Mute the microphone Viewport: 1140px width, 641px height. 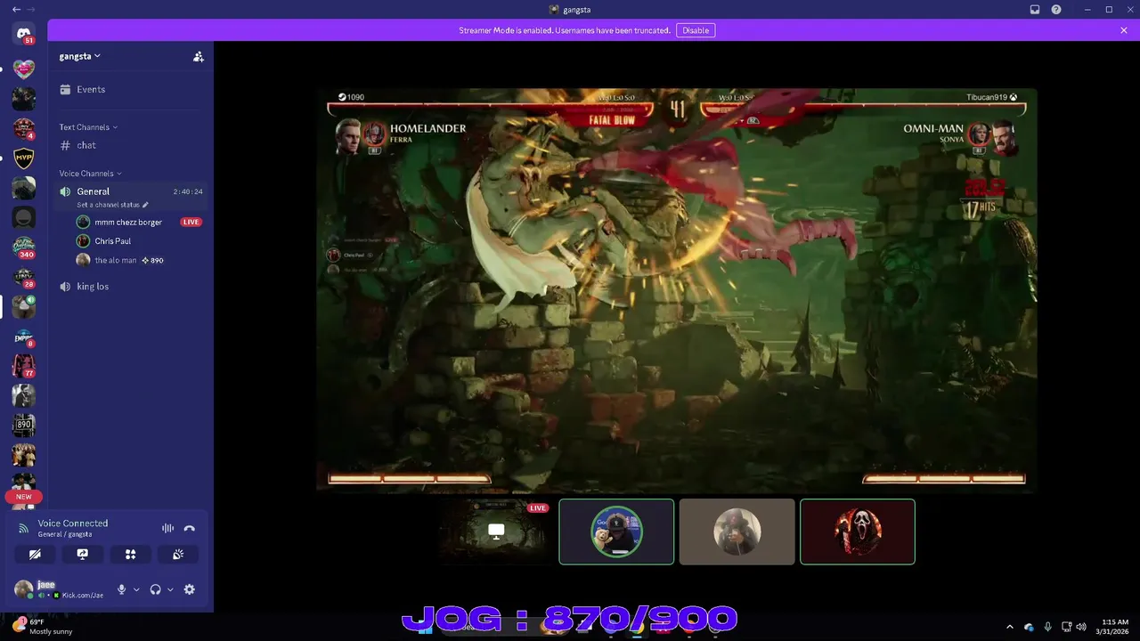(122, 589)
